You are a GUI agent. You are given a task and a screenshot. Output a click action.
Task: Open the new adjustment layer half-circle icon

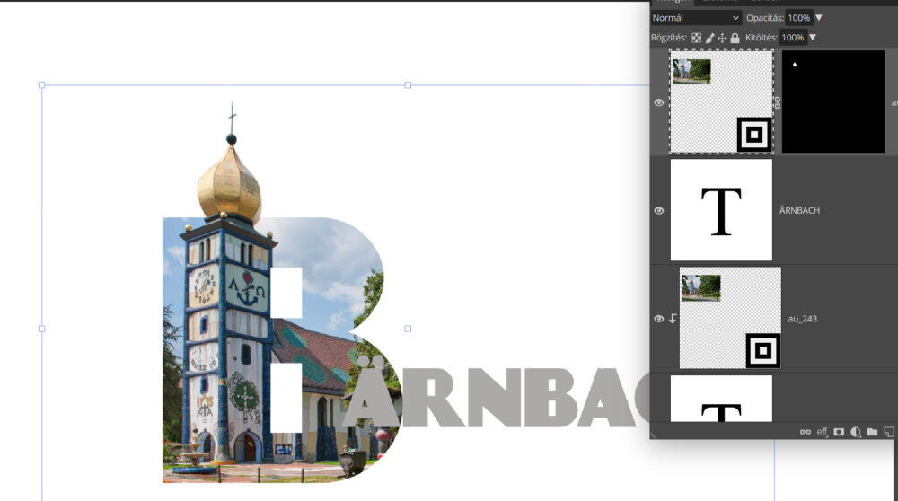(x=856, y=432)
